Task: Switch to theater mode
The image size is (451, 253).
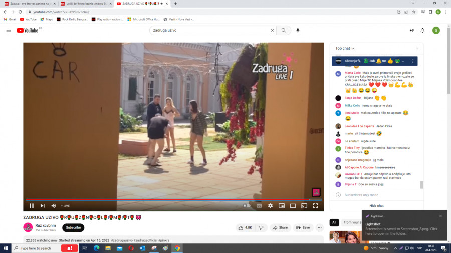Action: tap(293, 205)
